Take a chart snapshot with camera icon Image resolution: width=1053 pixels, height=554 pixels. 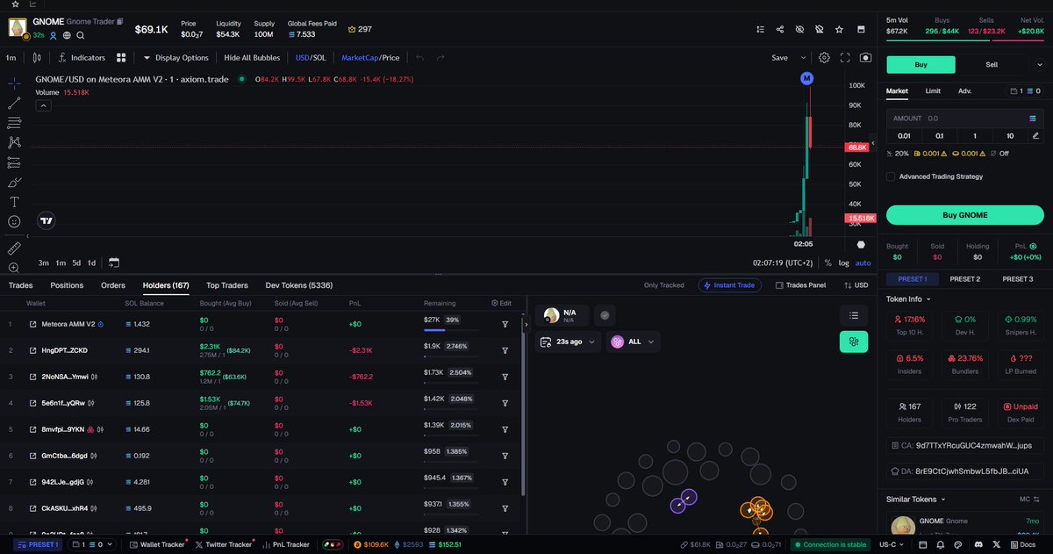point(866,58)
